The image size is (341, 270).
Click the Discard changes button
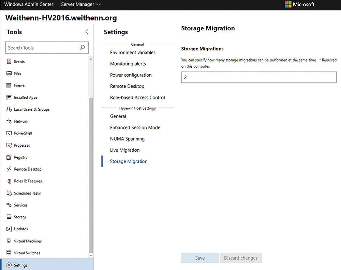241,258
